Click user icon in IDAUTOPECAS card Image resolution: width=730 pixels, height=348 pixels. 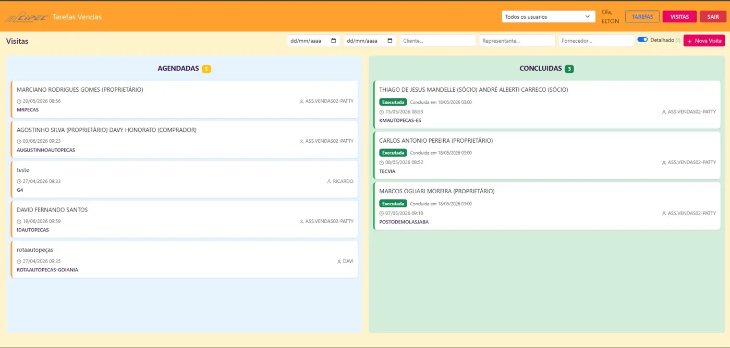point(301,221)
